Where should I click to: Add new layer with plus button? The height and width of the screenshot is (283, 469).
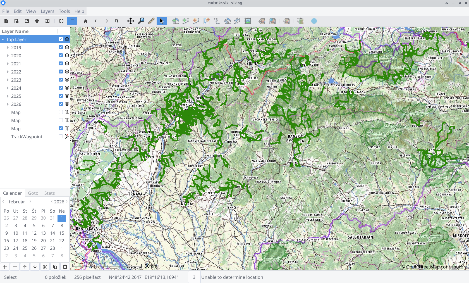5,267
